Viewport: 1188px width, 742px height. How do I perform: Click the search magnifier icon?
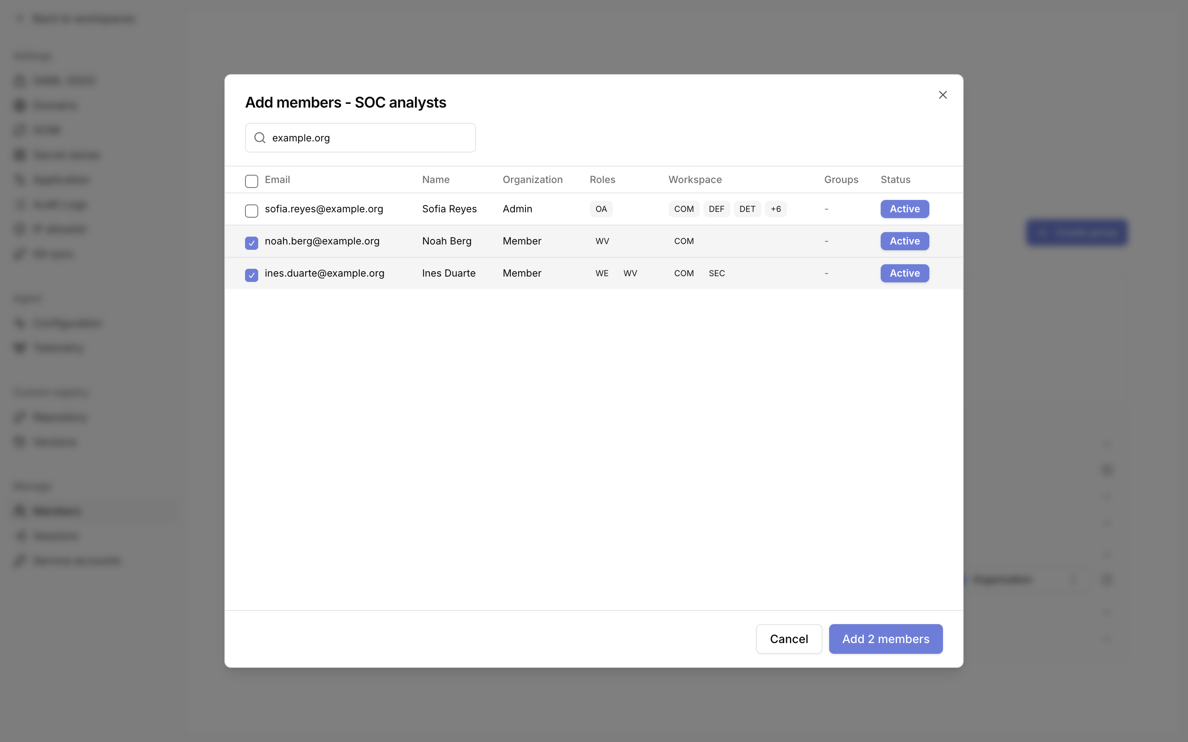pyautogui.click(x=260, y=138)
